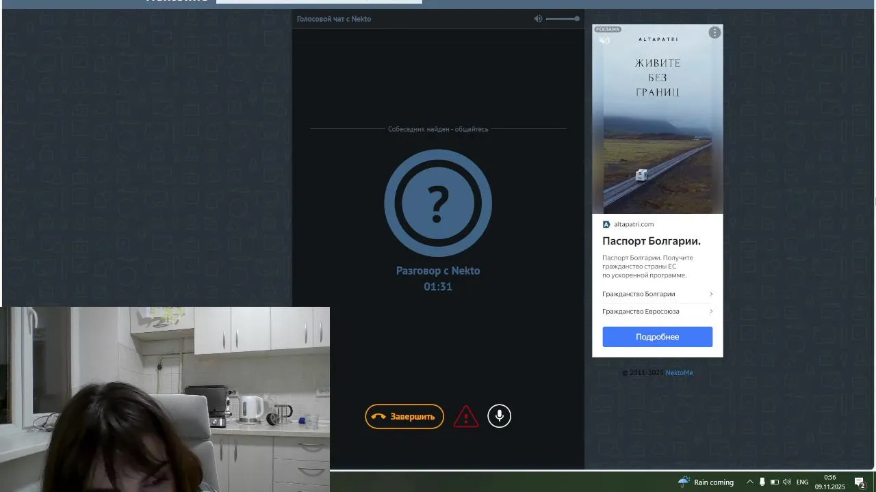Click the Подробнее button in ad
This screenshot has height=492, width=876.
click(658, 337)
